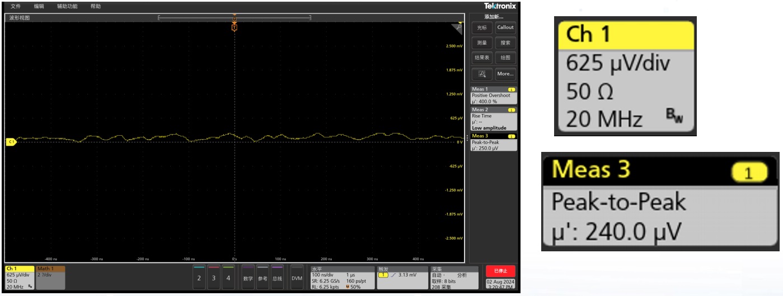Open the 采集 acquisition settings badge
Image resolution: width=783 pixels, height=296 pixels.
pos(454,278)
